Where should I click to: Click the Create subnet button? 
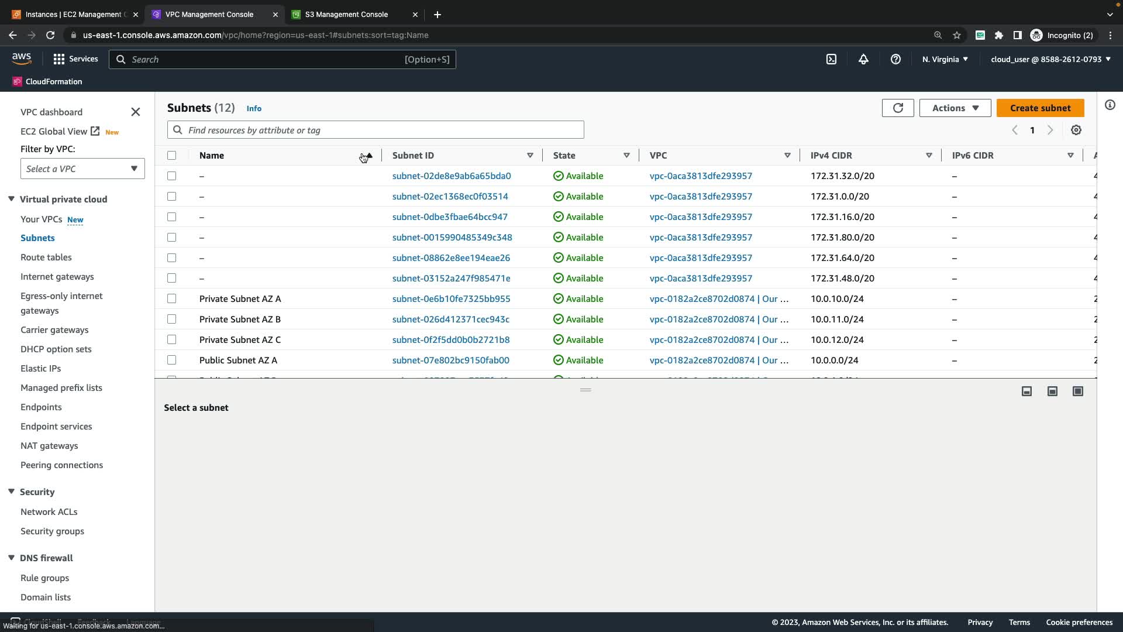1040,108
